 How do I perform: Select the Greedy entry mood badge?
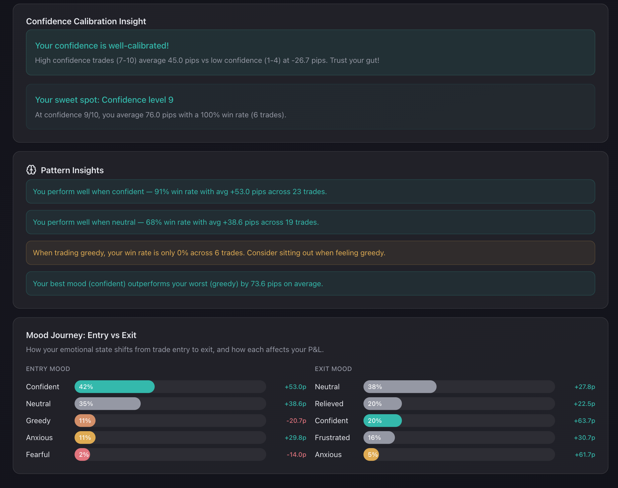[x=85, y=421]
